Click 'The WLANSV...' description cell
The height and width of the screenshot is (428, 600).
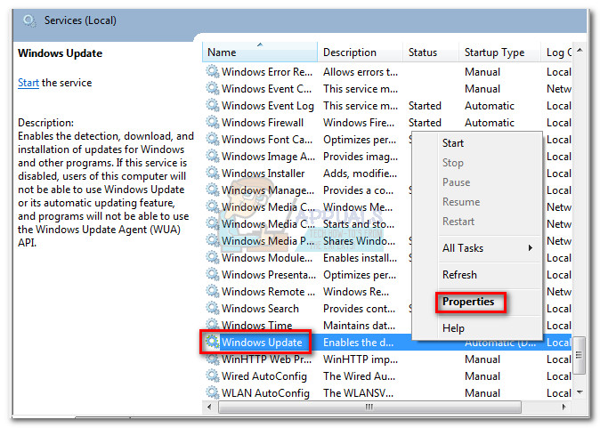click(358, 392)
